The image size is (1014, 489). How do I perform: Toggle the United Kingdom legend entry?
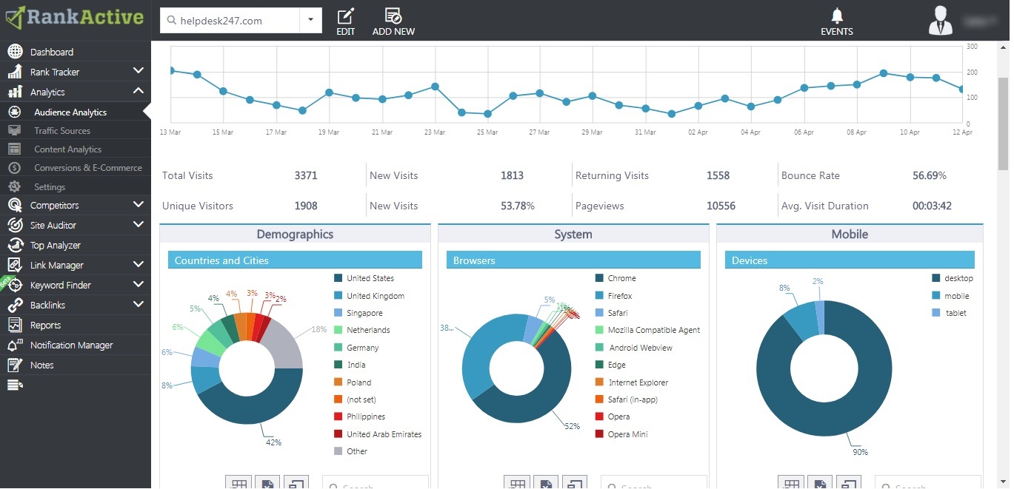369,296
